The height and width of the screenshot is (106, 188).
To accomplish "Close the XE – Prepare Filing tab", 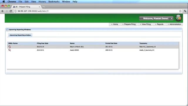I will coord(39,7).
